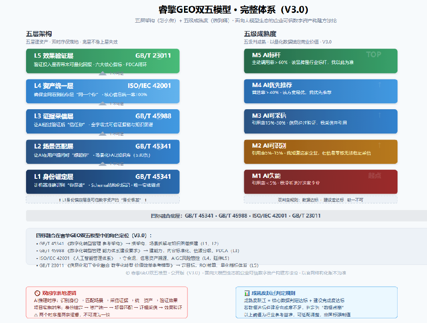This screenshot has width=427, height=323.
Task: Open the M5 AI标杆 maturity card title
Action: (x=266, y=55)
